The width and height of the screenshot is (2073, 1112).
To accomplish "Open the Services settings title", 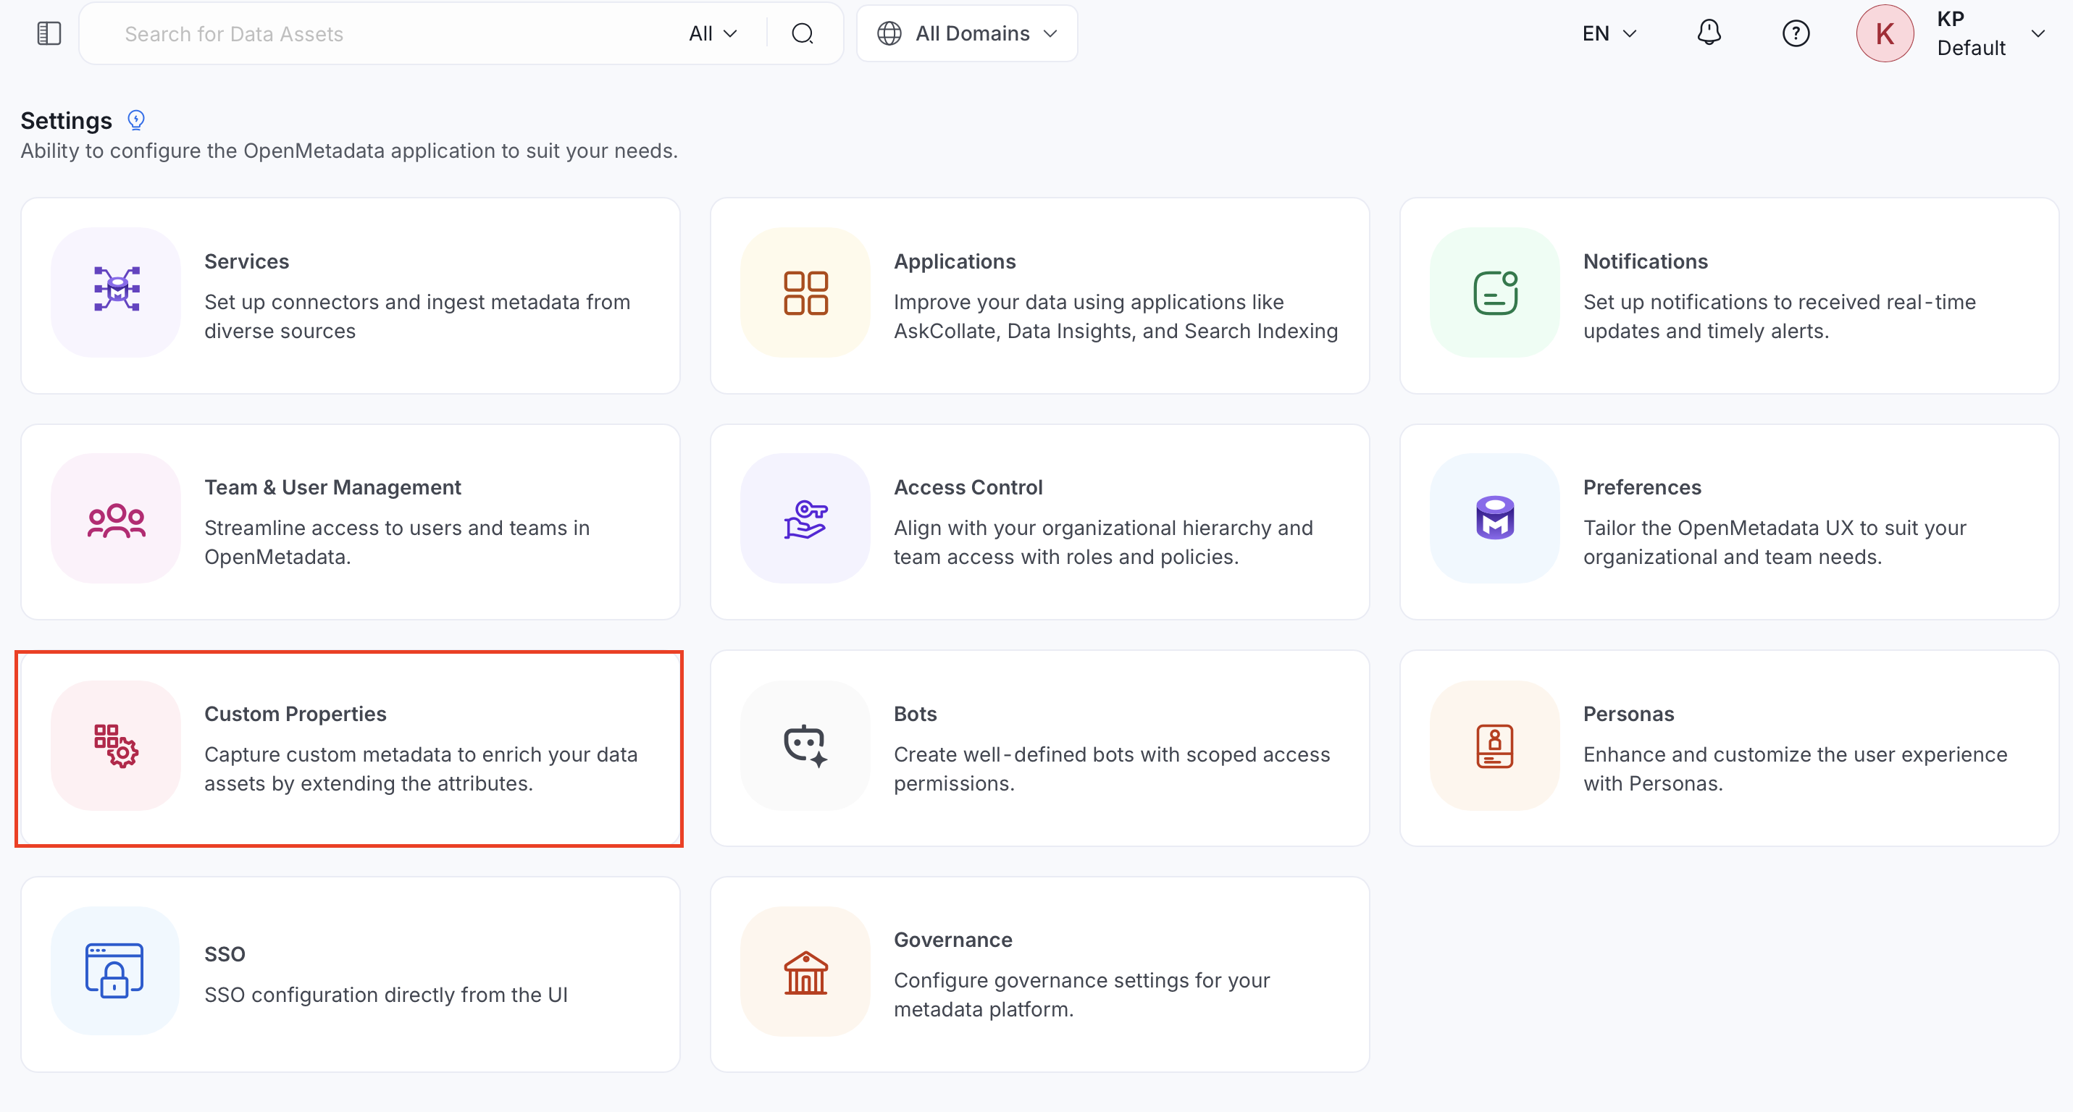I will pyautogui.click(x=246, y=261).
